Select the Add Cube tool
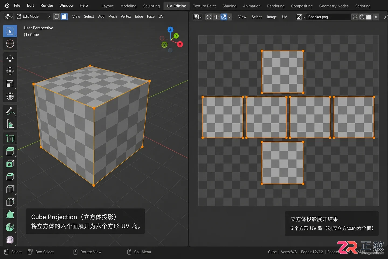 (x=10, y=138)
